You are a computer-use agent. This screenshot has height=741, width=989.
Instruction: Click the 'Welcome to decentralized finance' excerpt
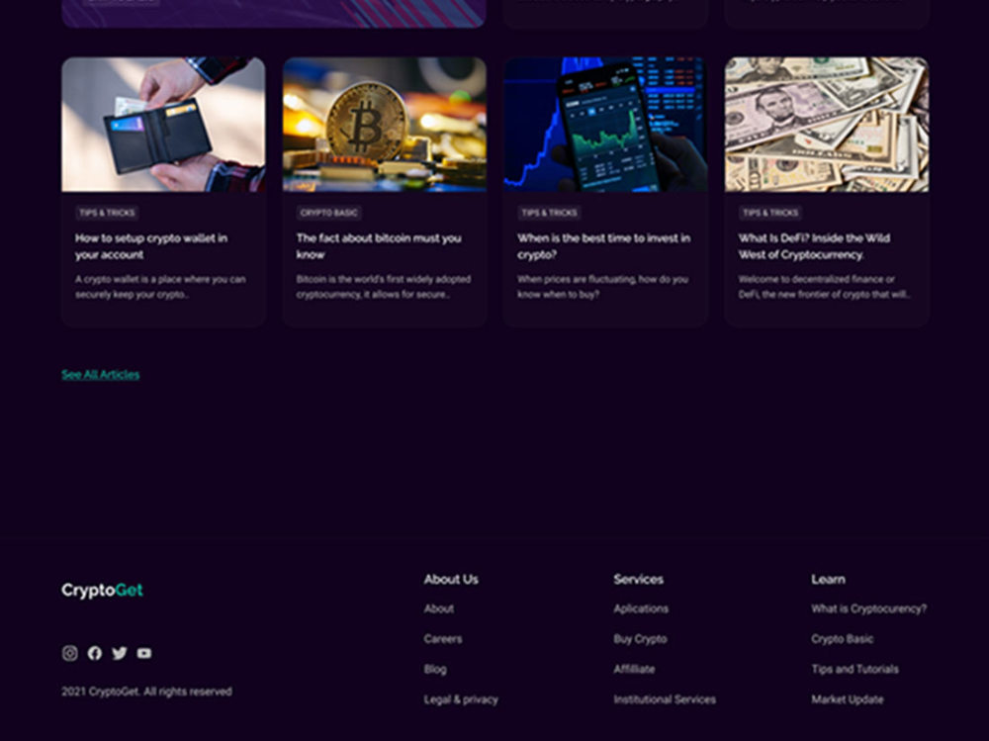tap(825, 287)
